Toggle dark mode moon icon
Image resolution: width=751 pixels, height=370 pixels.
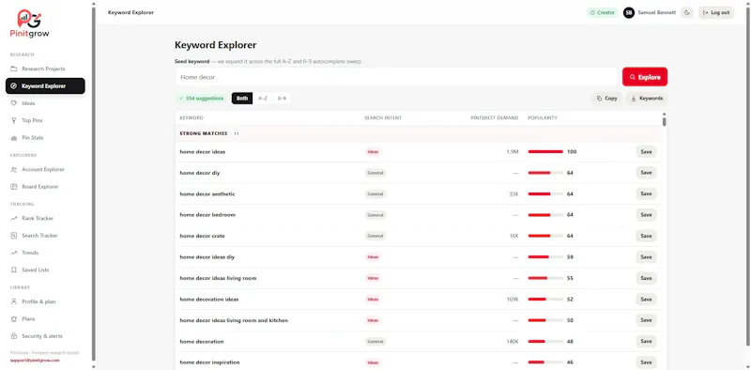click(x=687, y=12)
